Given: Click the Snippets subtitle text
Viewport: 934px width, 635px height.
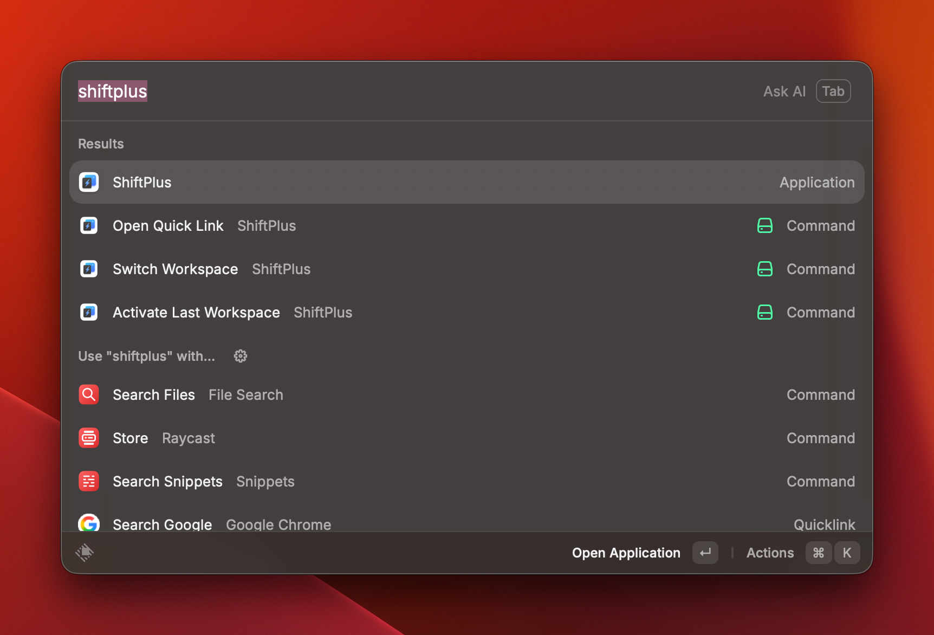Looking at the screenshot, I should pyautogui.click(x=265, y=482).
